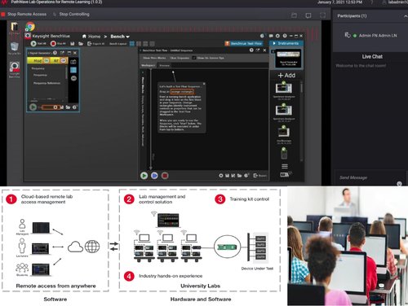Toggle the RF switch in Signal Generator

coord(64,61)
